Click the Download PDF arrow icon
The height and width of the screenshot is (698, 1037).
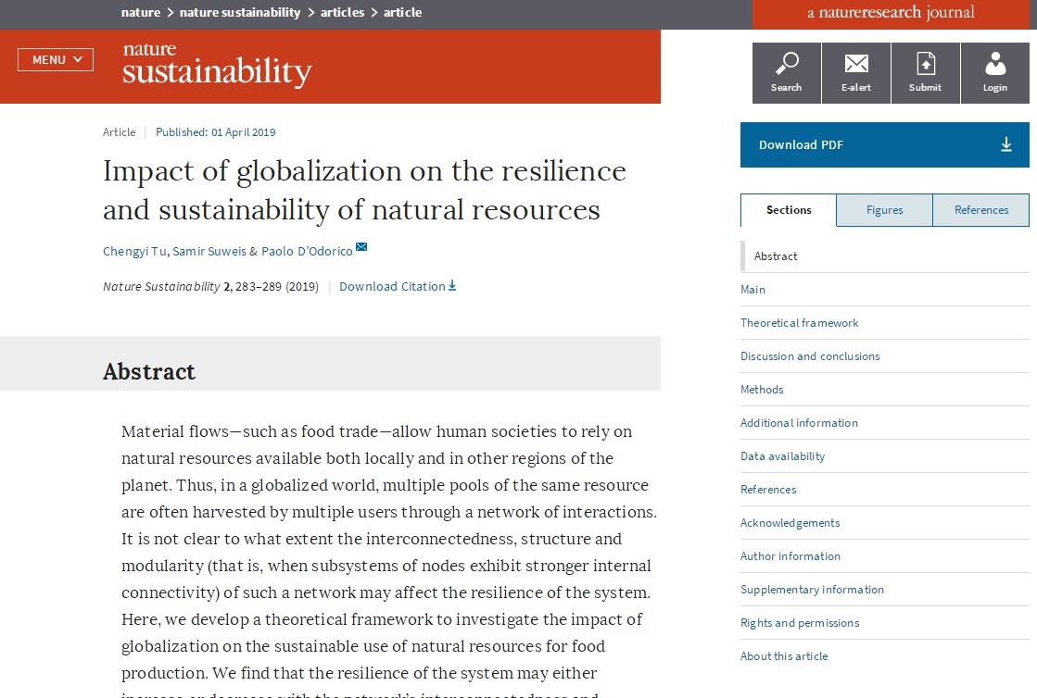pos(1006,144)
